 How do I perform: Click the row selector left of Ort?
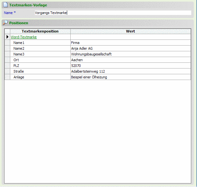tap(7, 60)
